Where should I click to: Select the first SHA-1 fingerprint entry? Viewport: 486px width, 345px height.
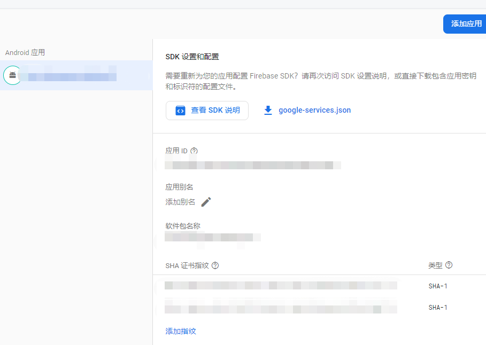tap(281, 286)
